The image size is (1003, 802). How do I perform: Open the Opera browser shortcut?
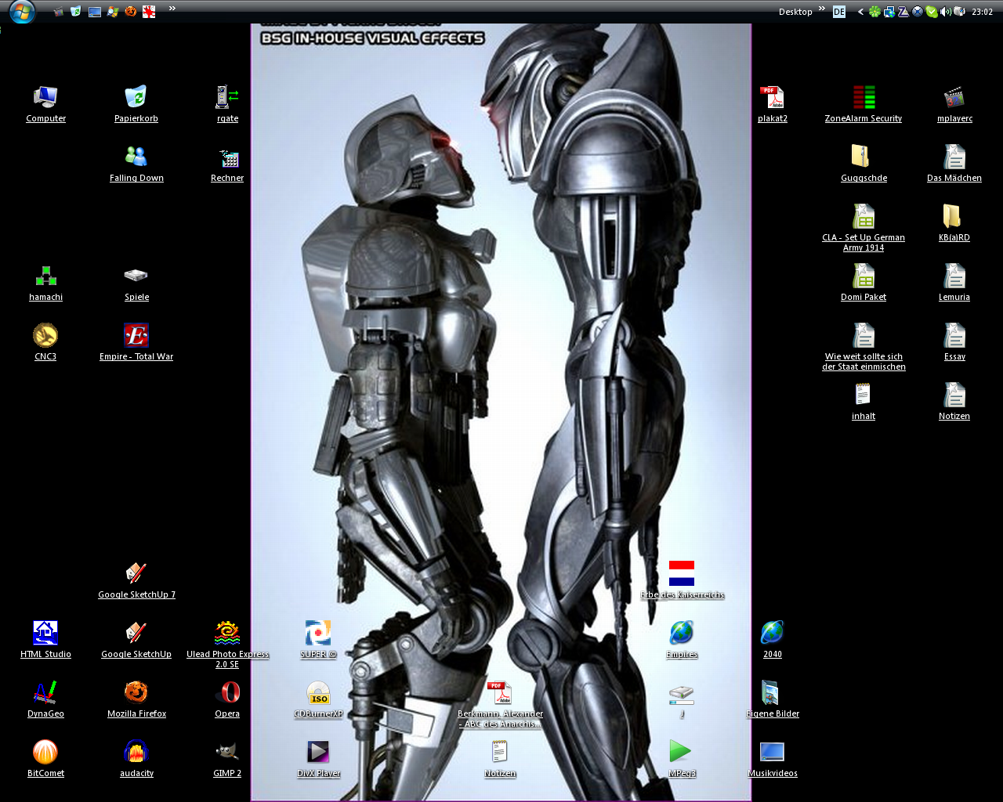point(227,693)
